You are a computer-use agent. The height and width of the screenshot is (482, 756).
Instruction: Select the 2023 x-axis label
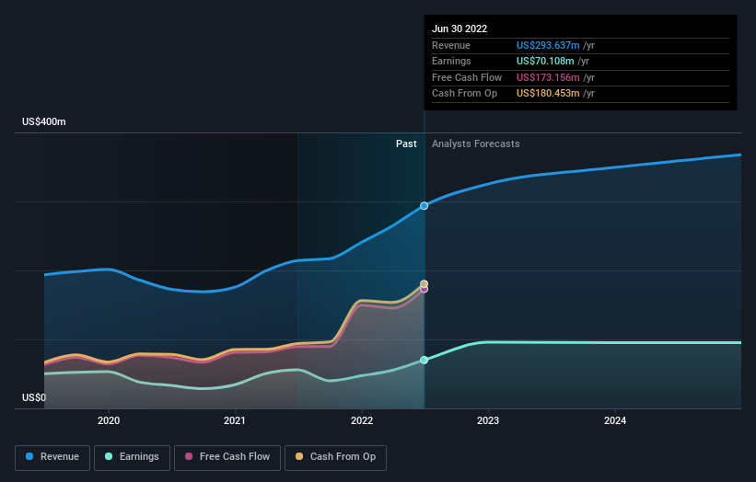[x=488, y=420]
